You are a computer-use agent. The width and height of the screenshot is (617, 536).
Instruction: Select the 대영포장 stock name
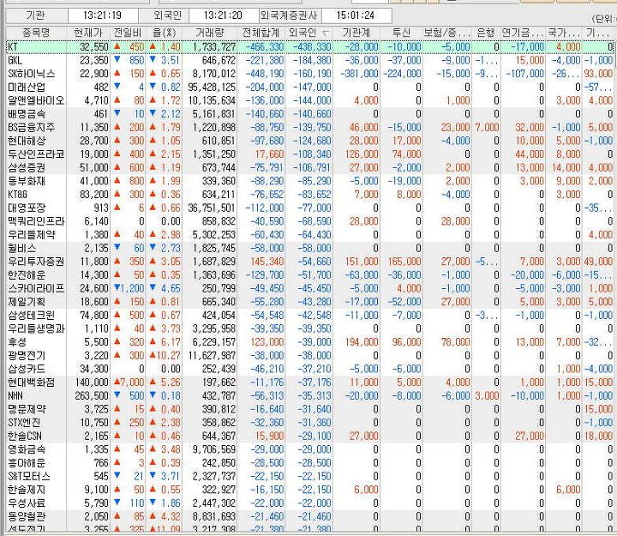[27, 208]
